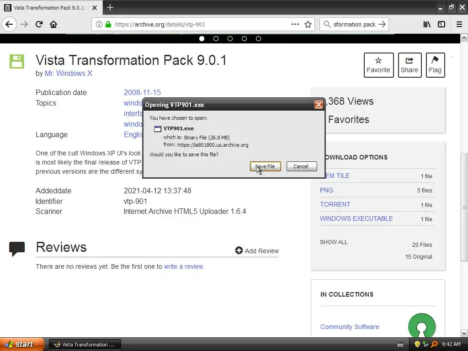The width and height of the screenshot is (468, 351).
Task: Reload the current page
Action: [39, 24]
